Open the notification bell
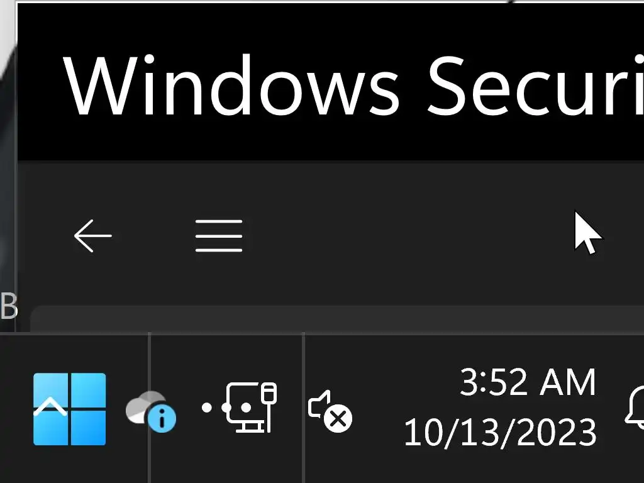The height and width of the screenshot is (483, 644). [635, 408]
